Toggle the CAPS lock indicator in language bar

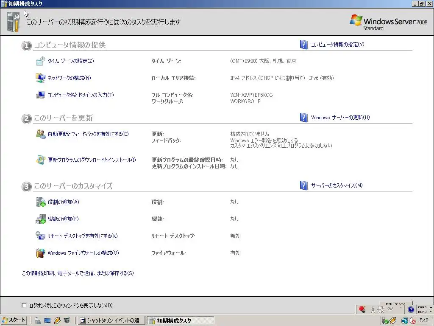(x=423, y=307)
